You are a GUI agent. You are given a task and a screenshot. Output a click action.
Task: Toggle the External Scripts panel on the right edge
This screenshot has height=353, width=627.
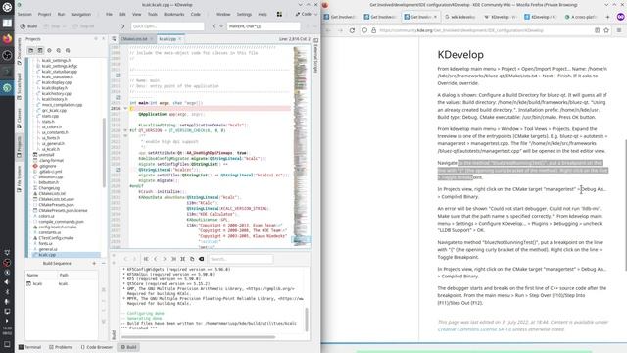tap(315, 55)
